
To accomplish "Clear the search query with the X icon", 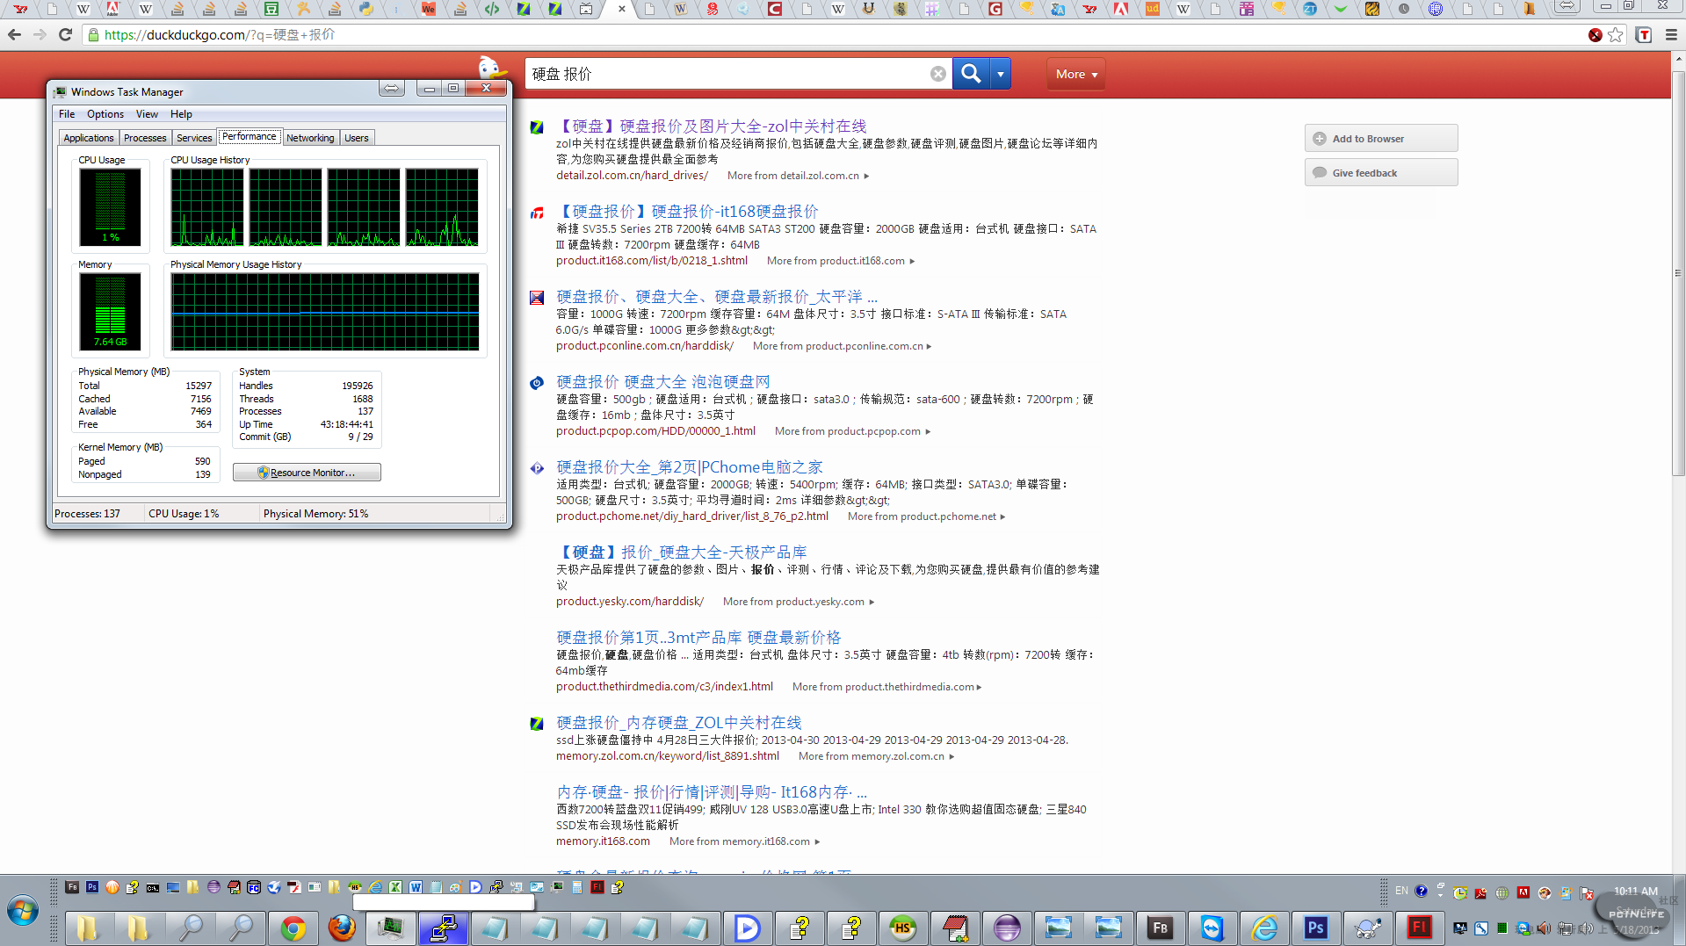I will pyautogui.click(x=938, y=74).
